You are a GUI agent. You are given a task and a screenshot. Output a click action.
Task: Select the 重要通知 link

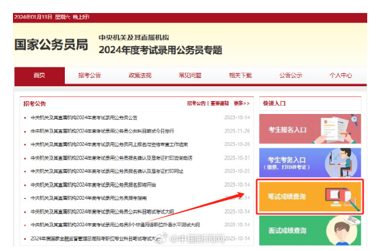pyautogui.click(x=219, y=103)
